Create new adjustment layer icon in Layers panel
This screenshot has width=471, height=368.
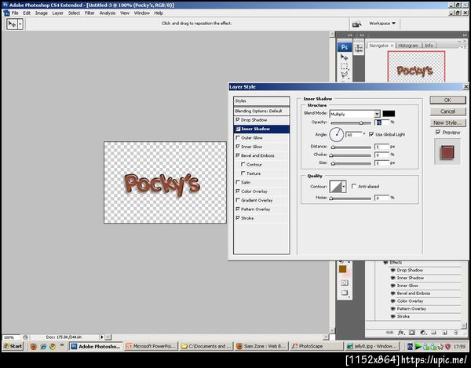423,332
